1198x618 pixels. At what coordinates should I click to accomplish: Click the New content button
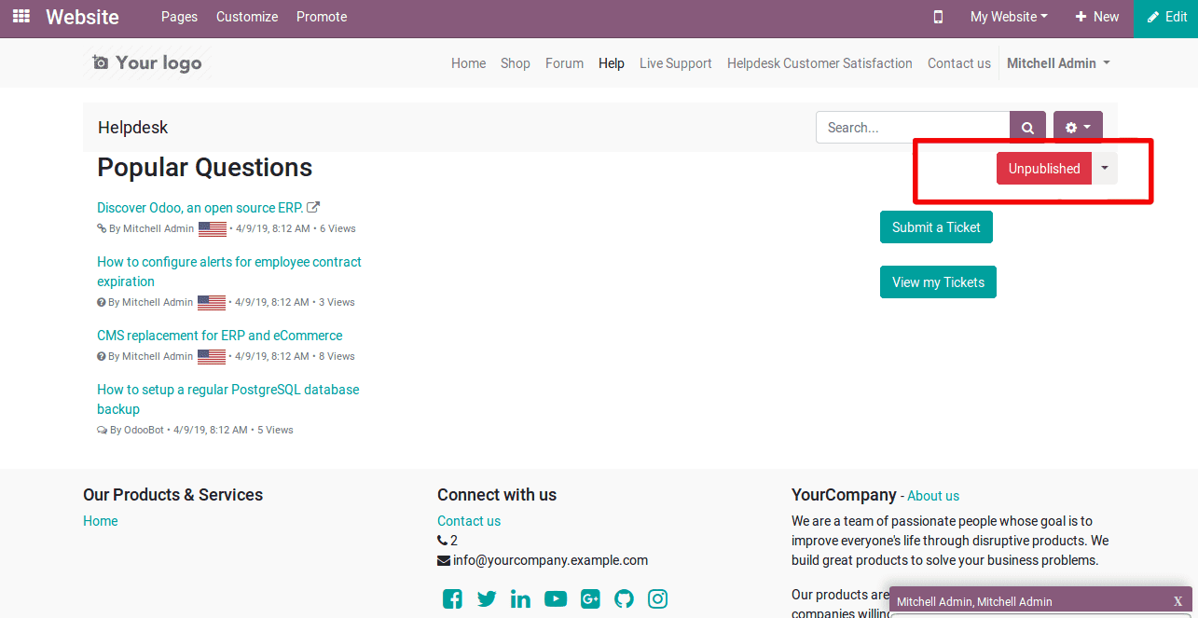click(x=1096, y=17)
